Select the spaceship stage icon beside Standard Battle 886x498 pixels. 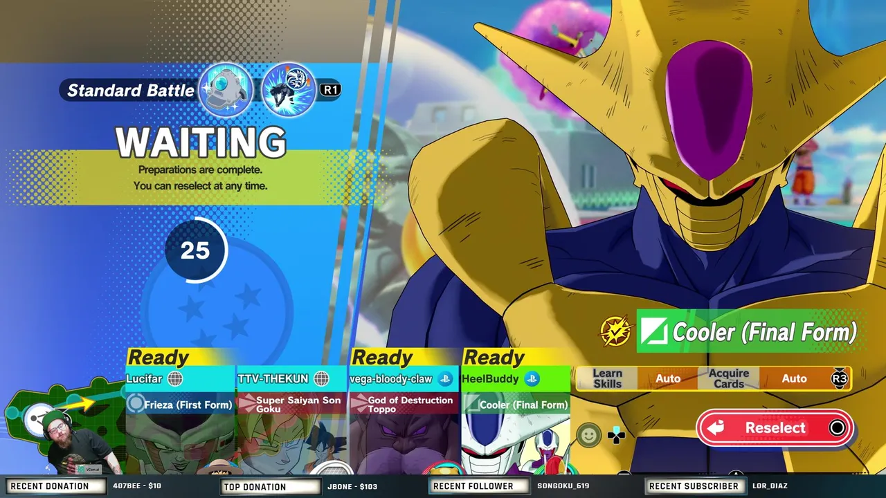pyautogui.click(x=226, y=90)
